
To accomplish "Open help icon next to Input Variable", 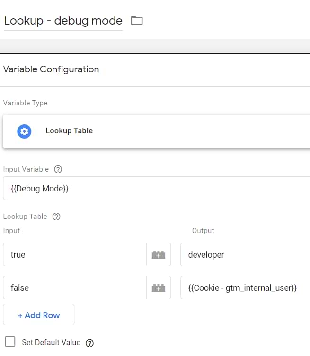I will click(58, 169).
